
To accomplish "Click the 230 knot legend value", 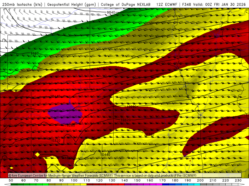I will tap(238, 180).
